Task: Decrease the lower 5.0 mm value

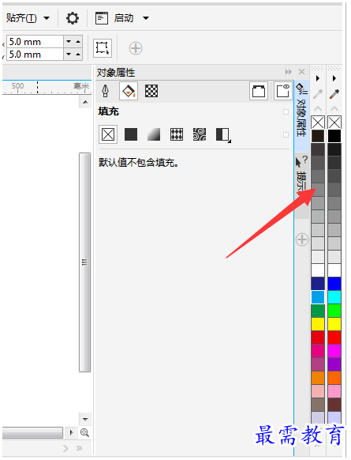Action: (69, 55)
